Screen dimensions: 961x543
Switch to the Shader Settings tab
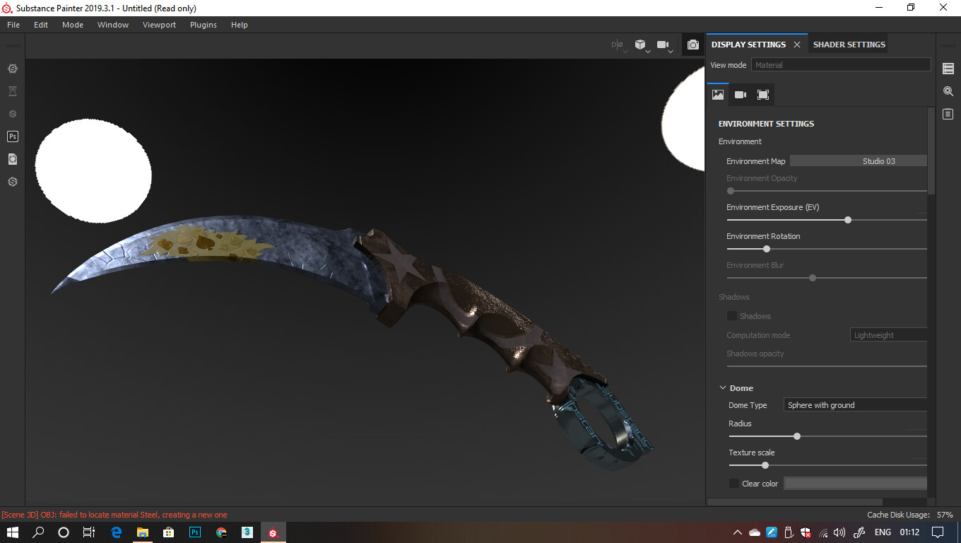pos(848,44)
